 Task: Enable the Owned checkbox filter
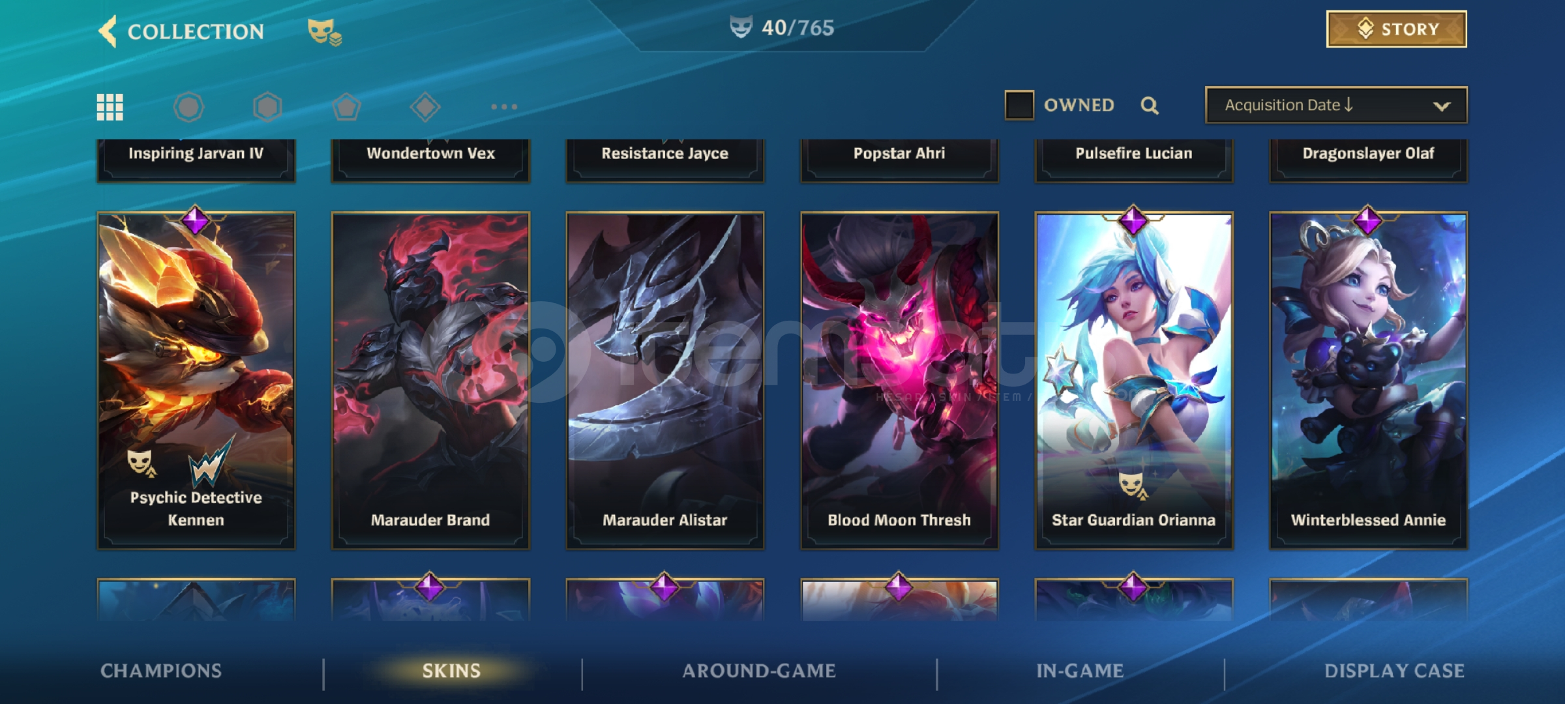click(x=1019, y=105)
